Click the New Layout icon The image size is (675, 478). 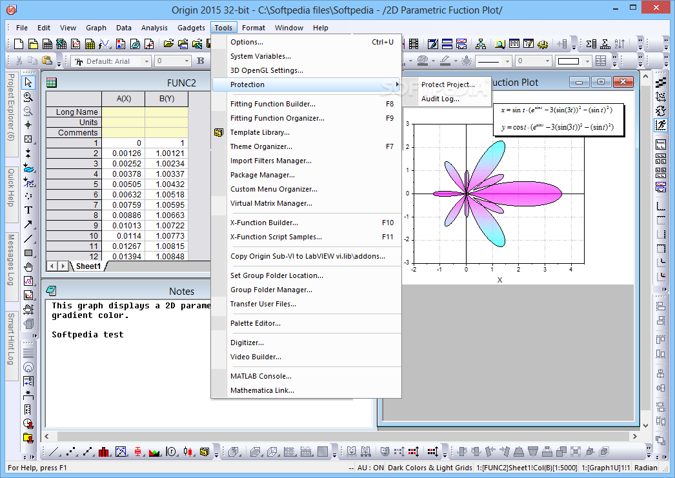tap(121, 44)
